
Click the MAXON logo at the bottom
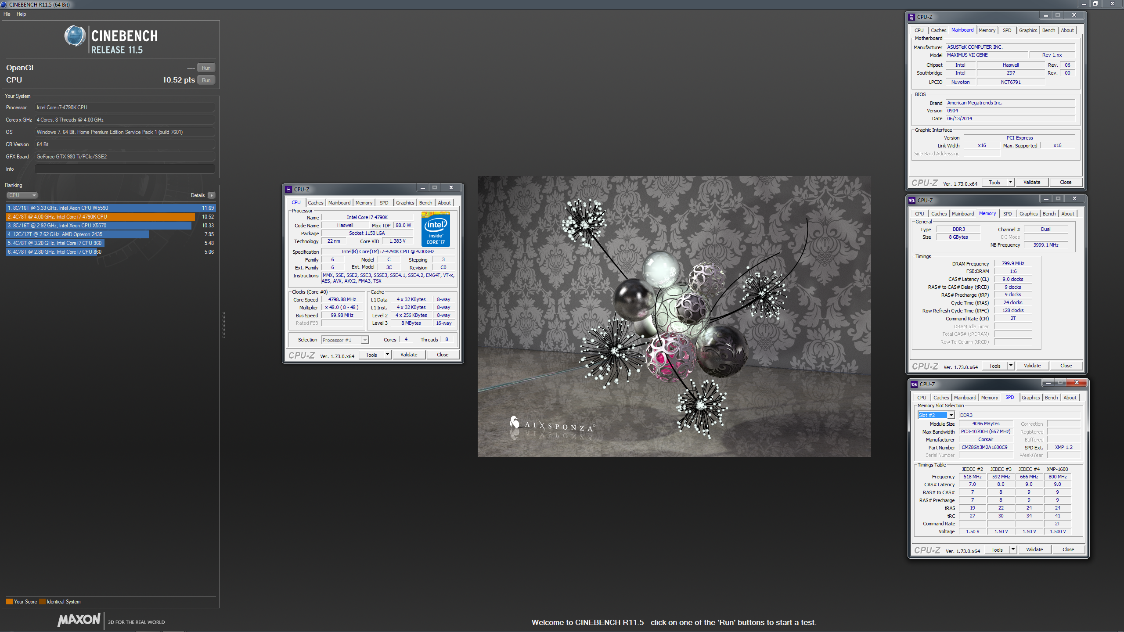click(79, 620)
